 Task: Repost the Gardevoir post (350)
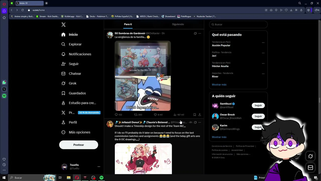(x=138, y=115)
